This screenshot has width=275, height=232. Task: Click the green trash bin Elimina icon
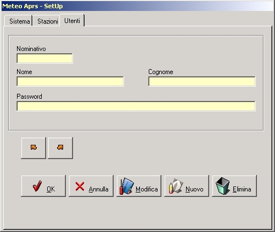point(223,186)
